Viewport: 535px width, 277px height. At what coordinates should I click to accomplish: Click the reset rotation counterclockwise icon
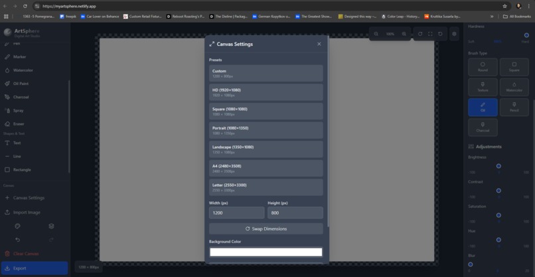(440, 34)
